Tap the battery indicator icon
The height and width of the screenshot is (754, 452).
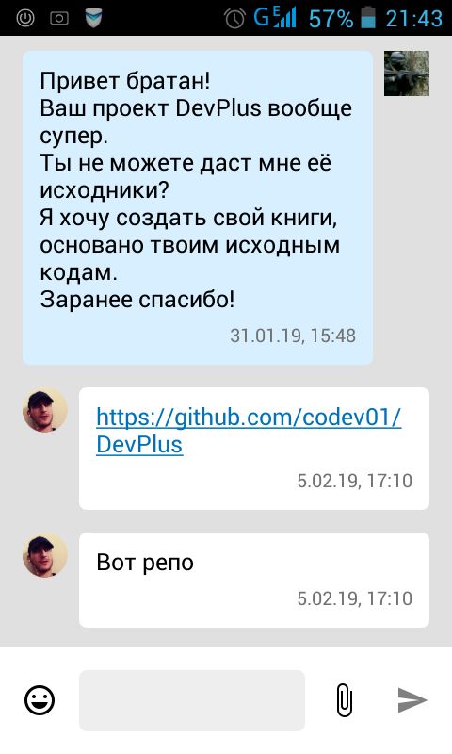coord(368,18)
